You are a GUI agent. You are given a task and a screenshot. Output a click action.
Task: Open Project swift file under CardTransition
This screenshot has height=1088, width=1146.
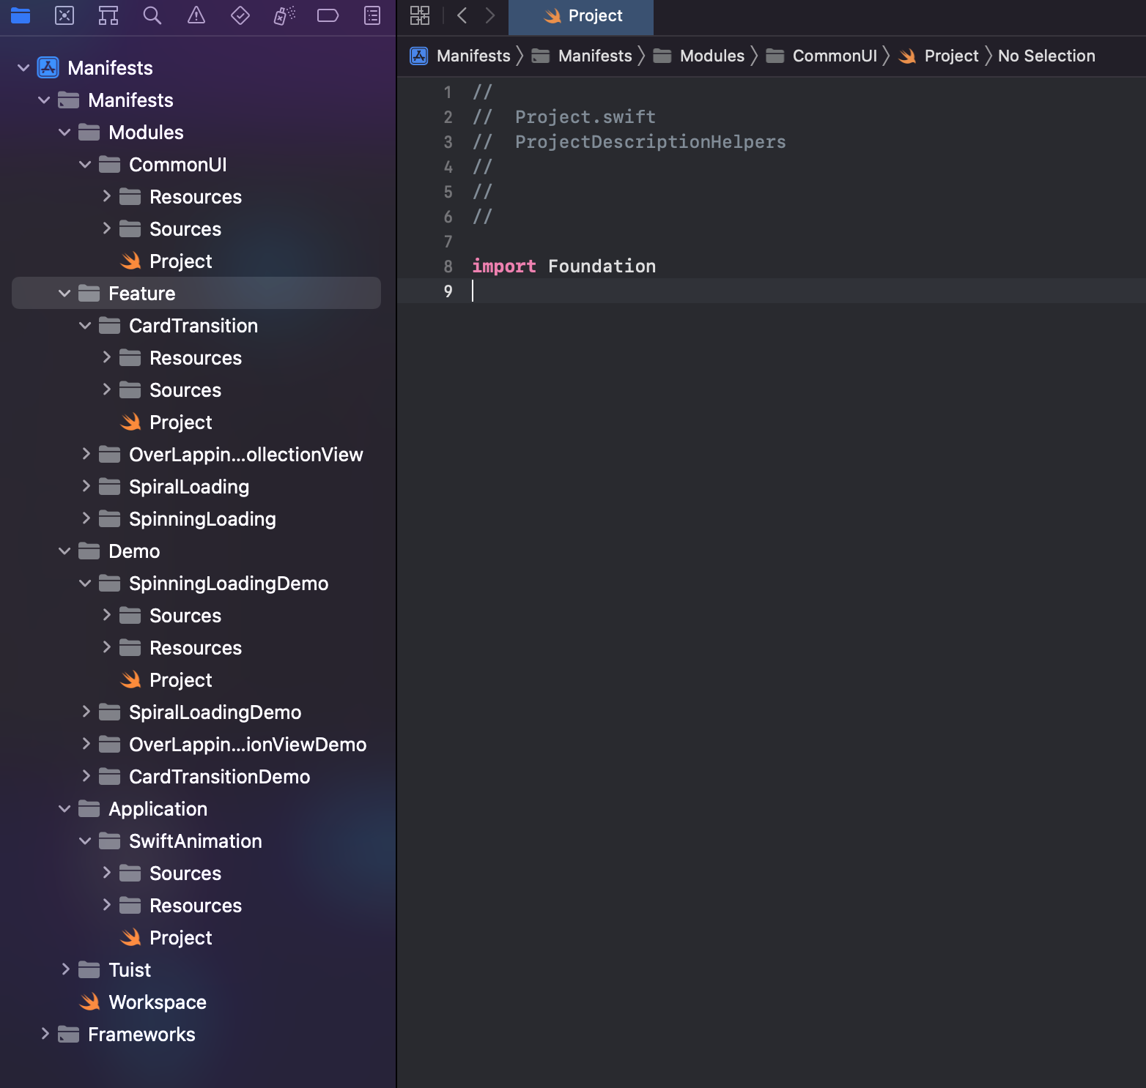(x=166, y=422)
